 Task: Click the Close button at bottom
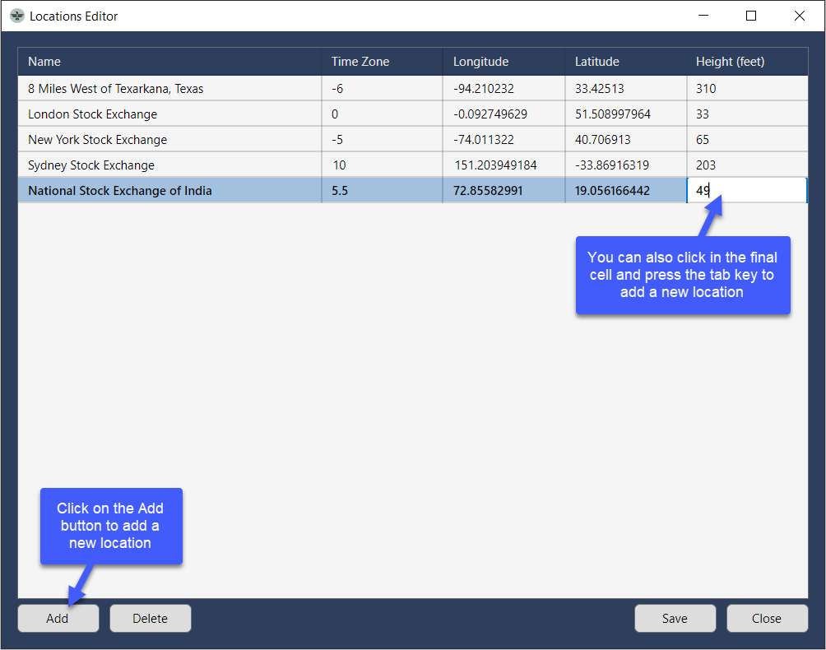click(767, 618)
